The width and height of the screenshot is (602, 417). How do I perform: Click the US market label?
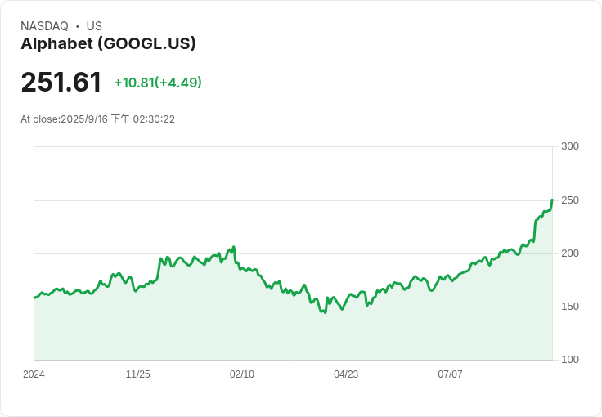pos(94,26)
